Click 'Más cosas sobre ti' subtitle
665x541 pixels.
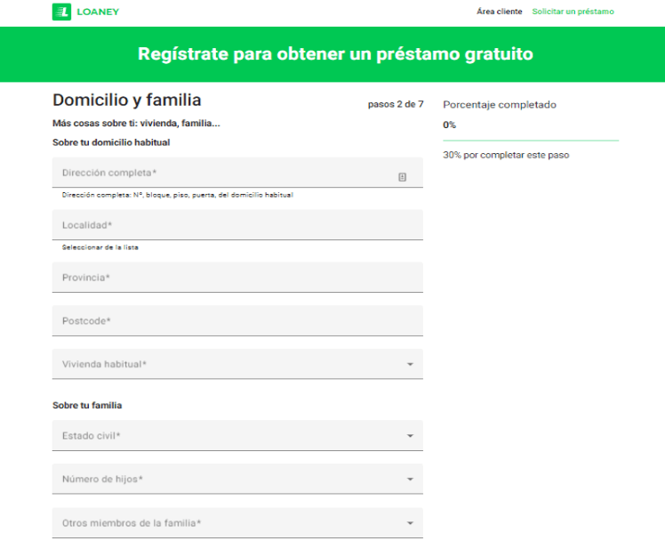click(x=136, y=124)
